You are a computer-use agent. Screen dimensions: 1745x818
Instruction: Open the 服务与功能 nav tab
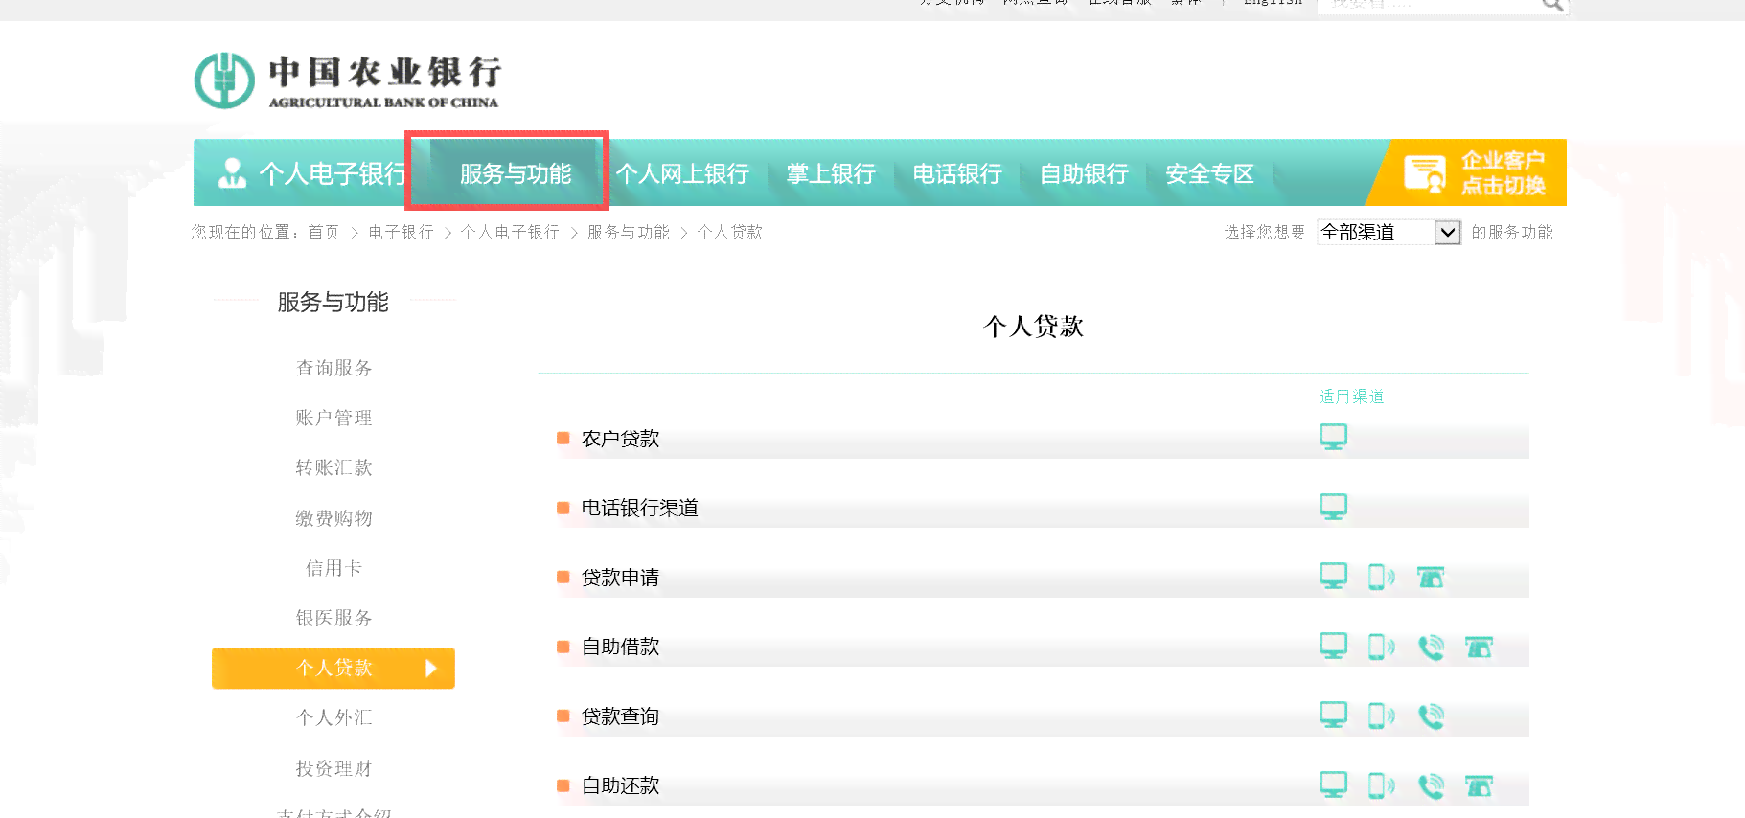pos(516,173)
